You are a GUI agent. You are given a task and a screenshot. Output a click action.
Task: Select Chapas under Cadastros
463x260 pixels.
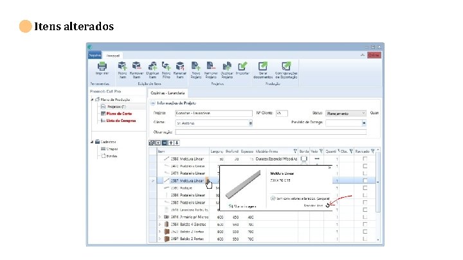pyautogui.click(x=112, y=149)
